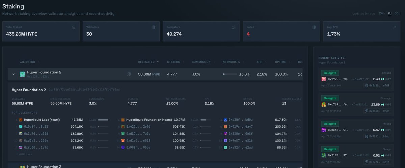Image resolution: width=405 pixels, height=168 pixels.
Task: Open transaction hash 0x3a1b...67d8
Action: 377,86
